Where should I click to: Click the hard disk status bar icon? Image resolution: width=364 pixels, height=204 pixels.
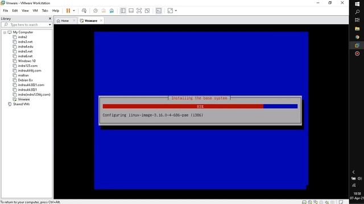(304, 202)
